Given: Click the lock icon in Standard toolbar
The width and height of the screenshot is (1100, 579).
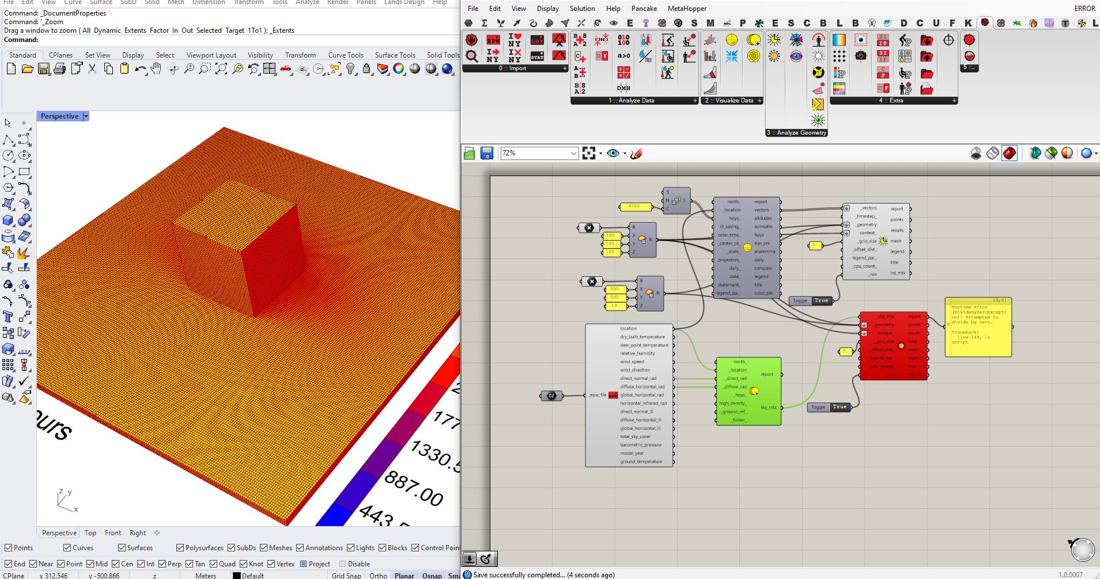Looking at the screenshot, I should pos(366,69).
